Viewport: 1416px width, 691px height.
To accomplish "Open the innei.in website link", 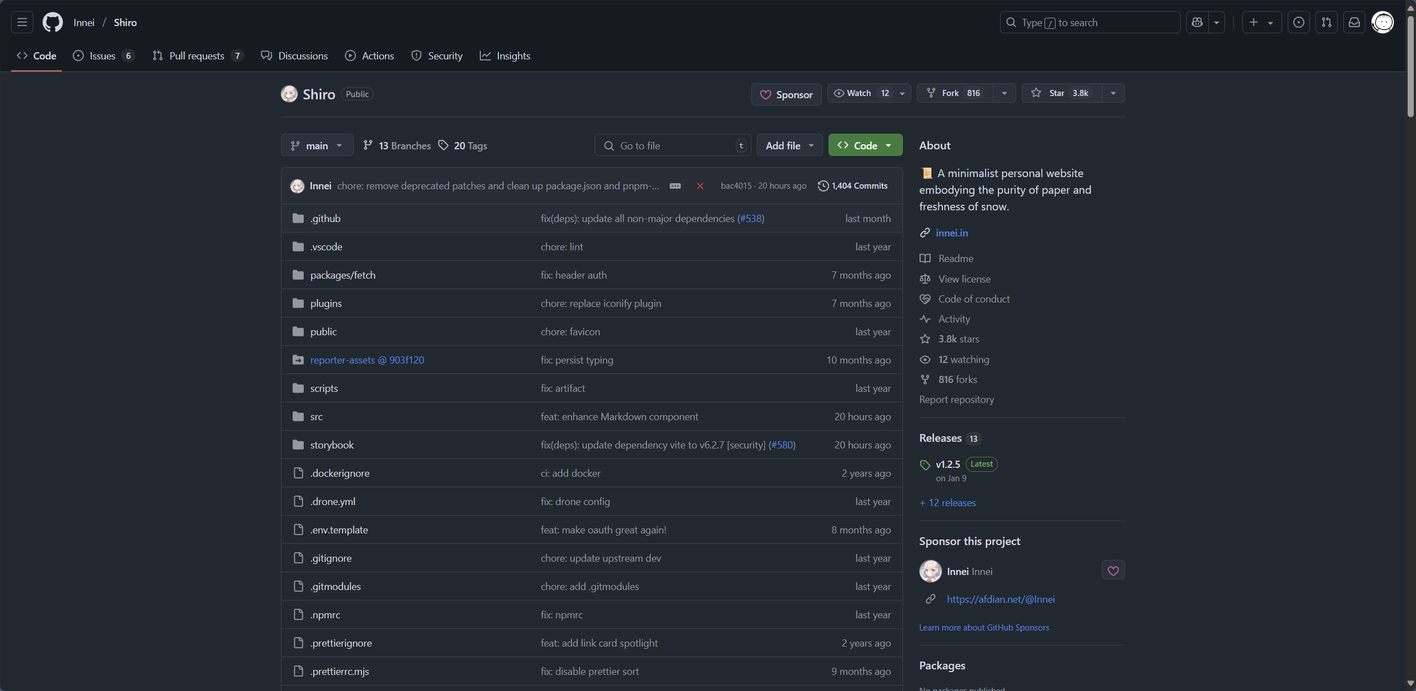I will 952,233.
